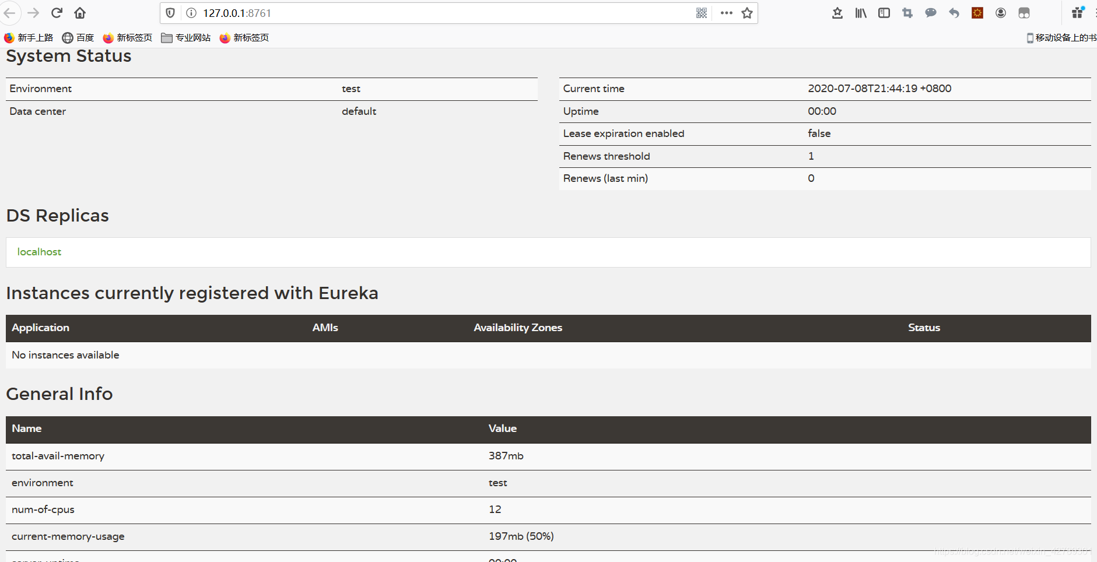Click the Value column header in General Info
The width and height of the screenshot is (1097, 562).
click(x=502, y=428)
